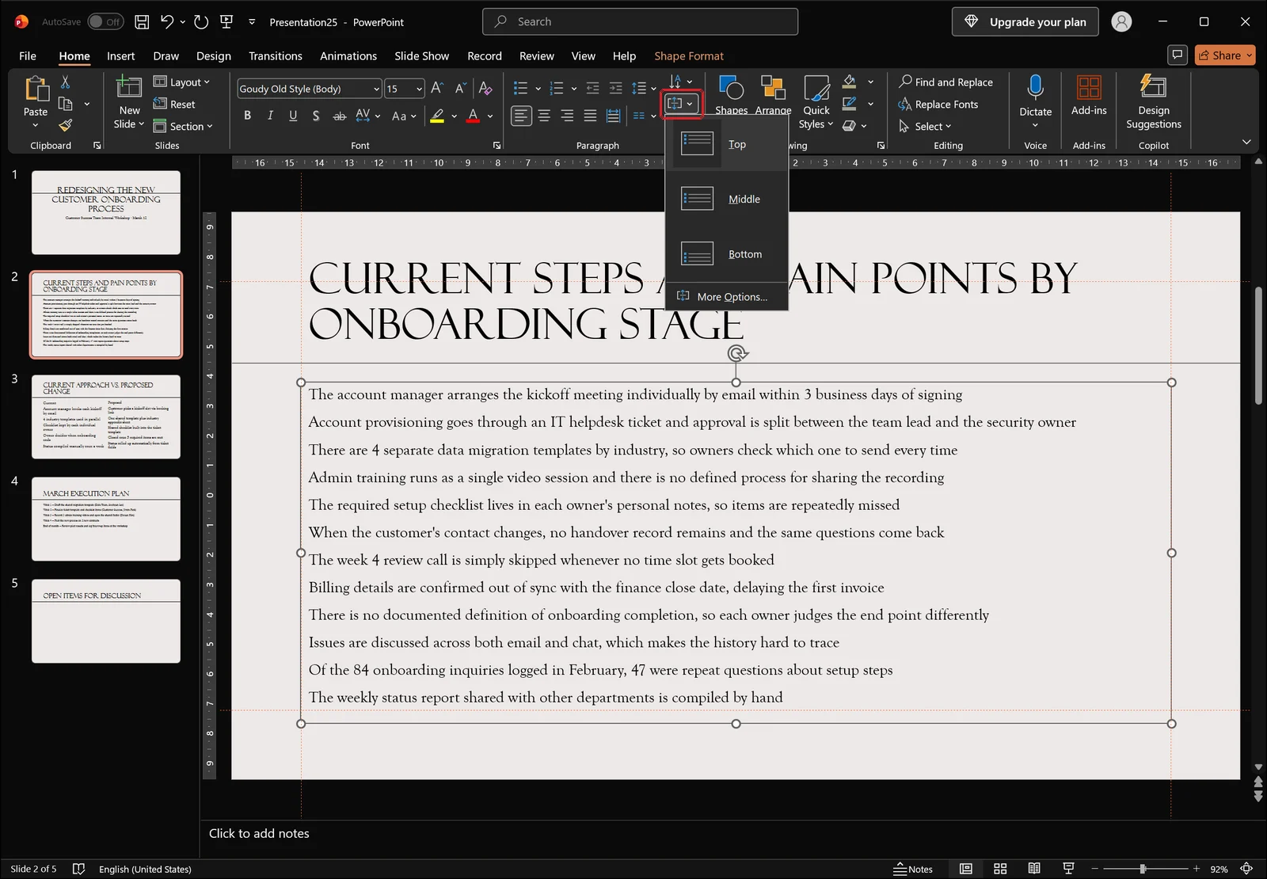Open font color dropdown arrow
Image resolution: width=1267 pixels, height=879 pixels.
pos(491,116)
